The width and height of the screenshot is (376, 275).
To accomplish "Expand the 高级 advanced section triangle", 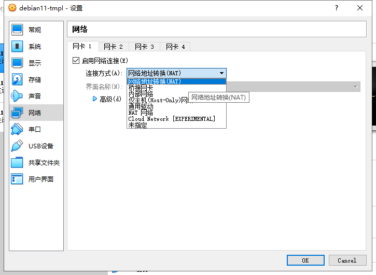I will pyautogui.click(x=95, y=99).
